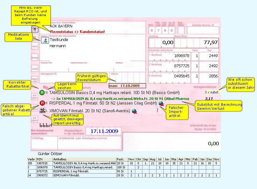Sort table by the Verbr column header

tap(31, 159)
